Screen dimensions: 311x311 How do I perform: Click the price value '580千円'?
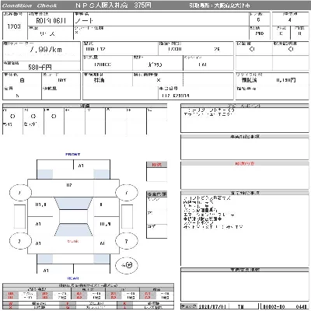pyautogui.click(x=40, y=68)
